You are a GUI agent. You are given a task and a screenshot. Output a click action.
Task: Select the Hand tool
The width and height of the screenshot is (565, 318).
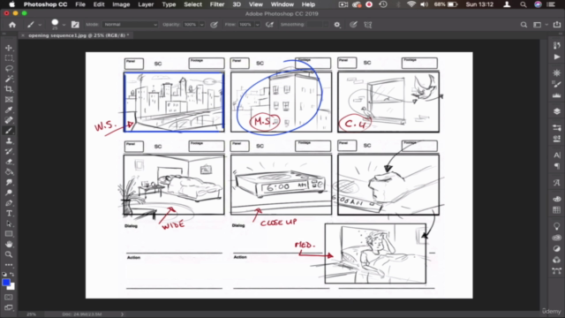[9, 244]
